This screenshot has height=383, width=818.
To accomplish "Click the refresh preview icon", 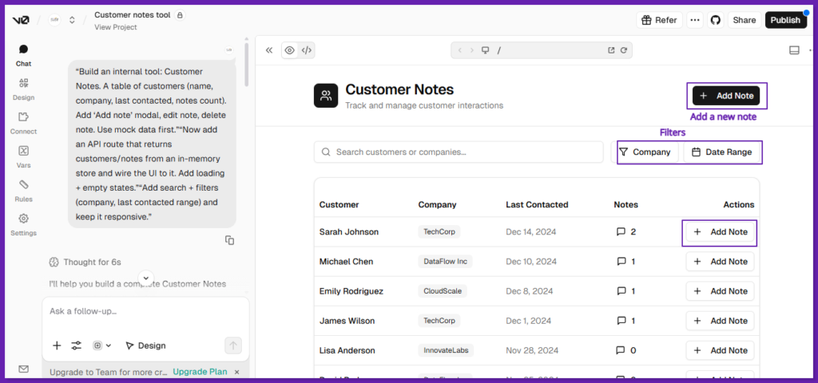I will (x=624, y=50).
